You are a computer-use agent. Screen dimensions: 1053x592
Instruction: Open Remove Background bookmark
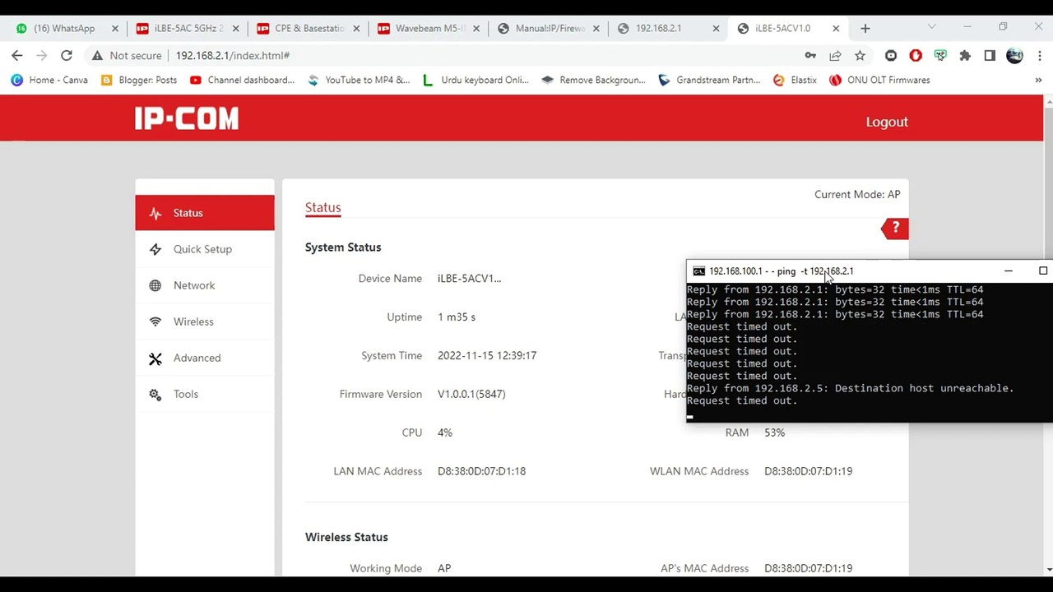(x=593, y=80)
